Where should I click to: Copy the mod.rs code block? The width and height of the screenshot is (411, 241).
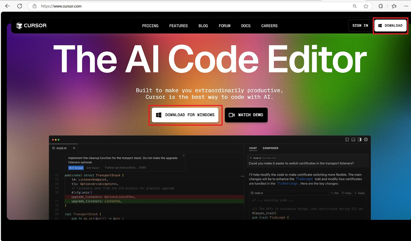[x=347, y=193]
